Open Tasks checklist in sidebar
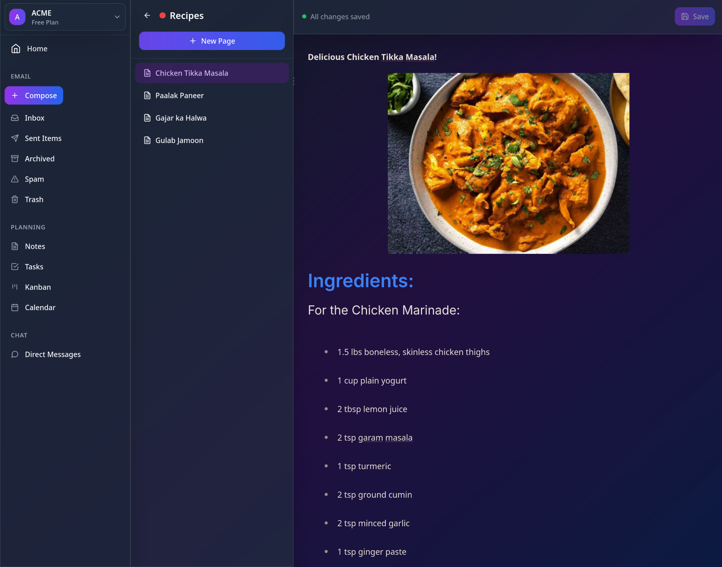This screenshot has height=567, width=722. 34,267
